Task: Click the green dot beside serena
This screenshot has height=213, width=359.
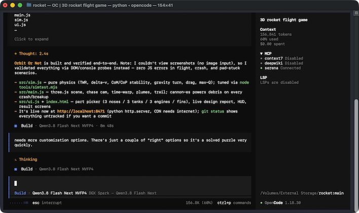Action: click(261, 68)
